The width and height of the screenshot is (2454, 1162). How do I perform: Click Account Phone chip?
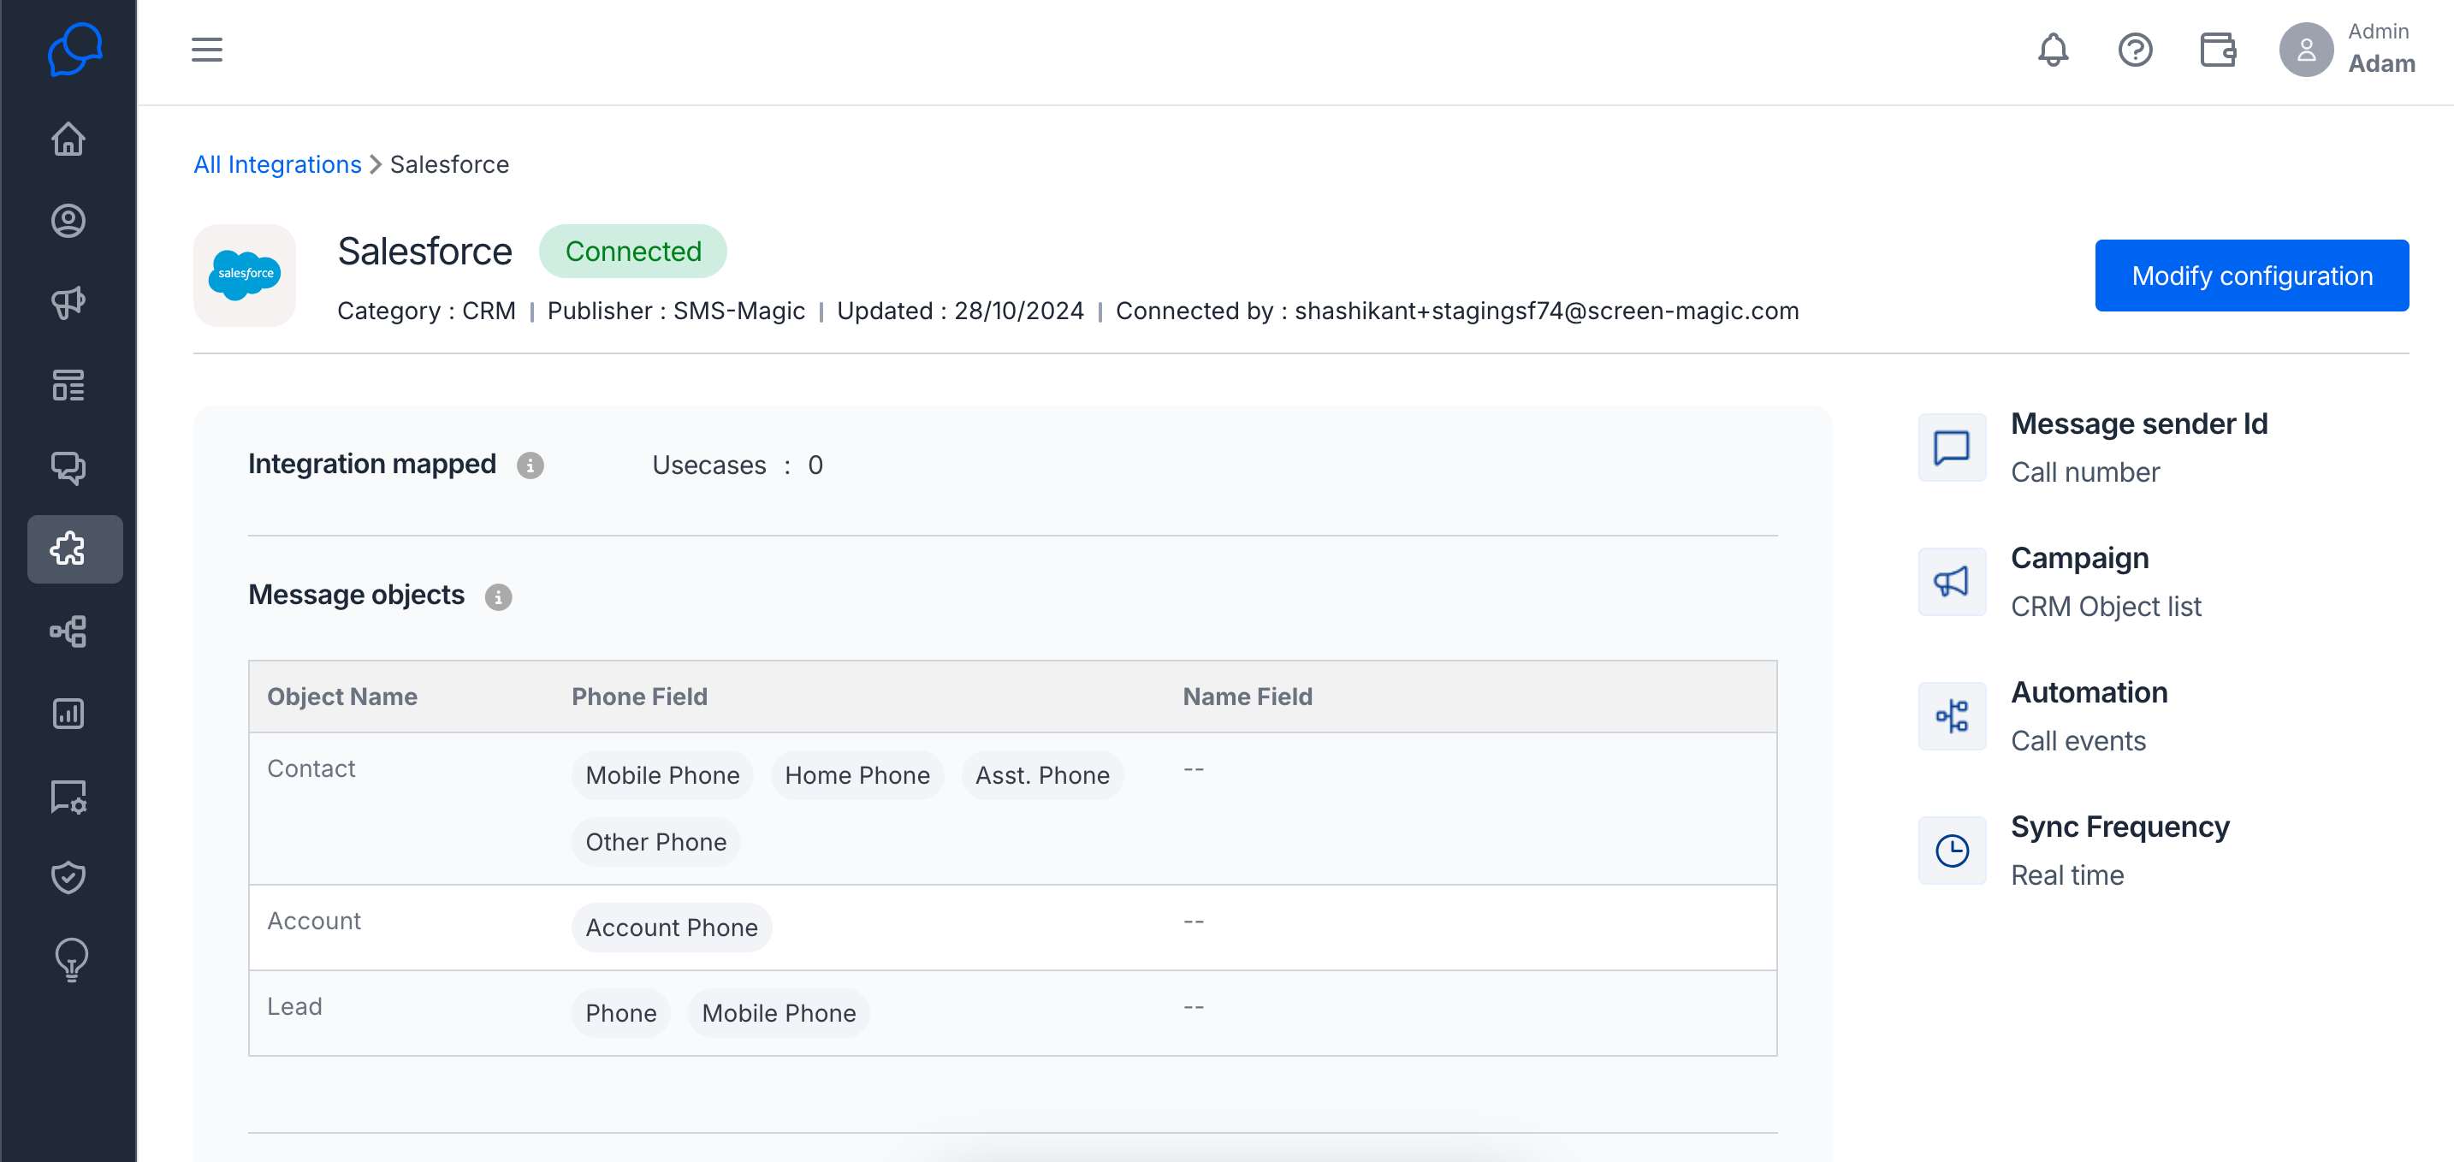[x=672, y=928]
